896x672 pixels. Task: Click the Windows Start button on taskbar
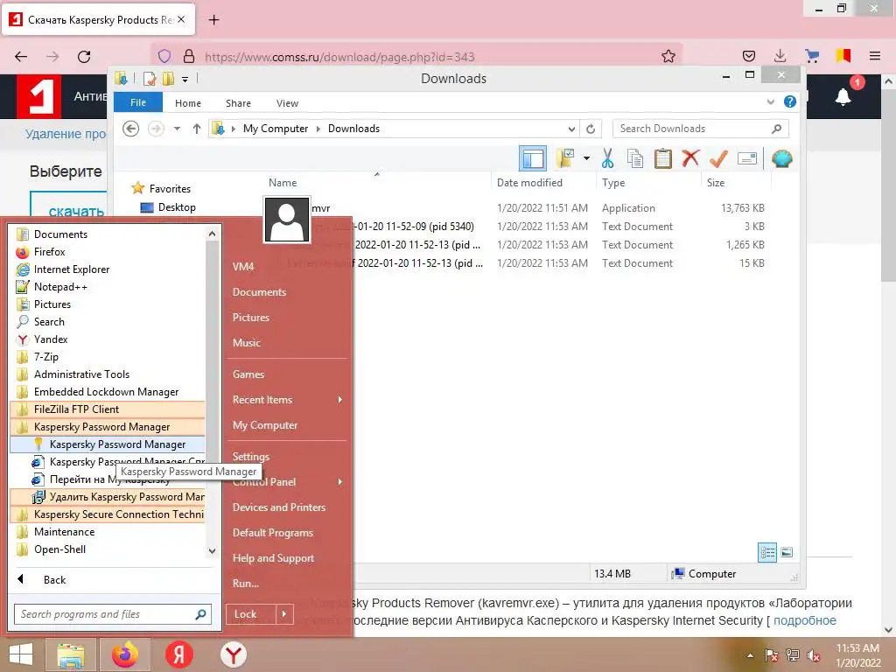[21, 654]
